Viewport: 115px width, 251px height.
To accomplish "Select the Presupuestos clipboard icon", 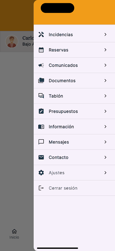I will (x=41, y=111).
